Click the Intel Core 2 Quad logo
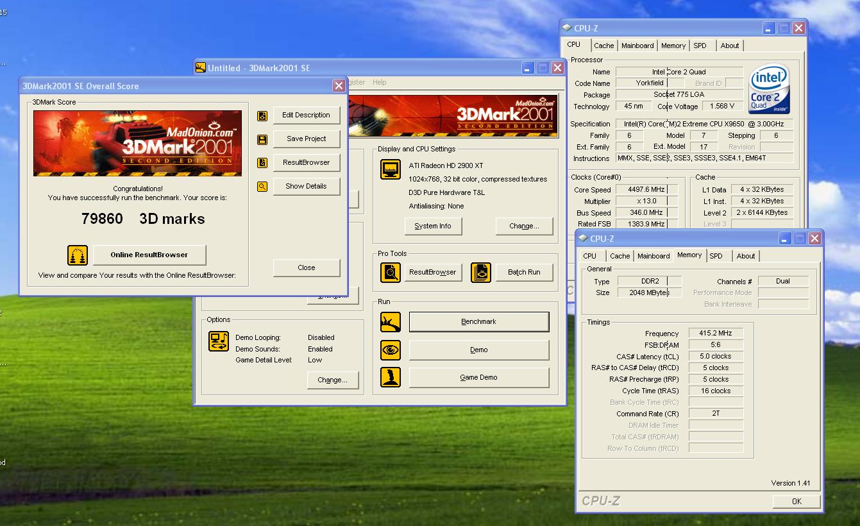The height and width of the screenshot is (526, 860). coord(769,89)
